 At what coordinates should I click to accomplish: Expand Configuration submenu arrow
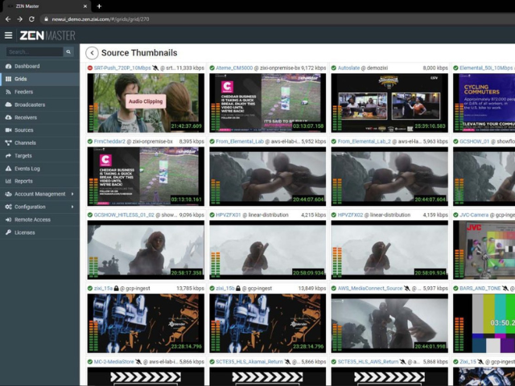(x=72, y=207)
